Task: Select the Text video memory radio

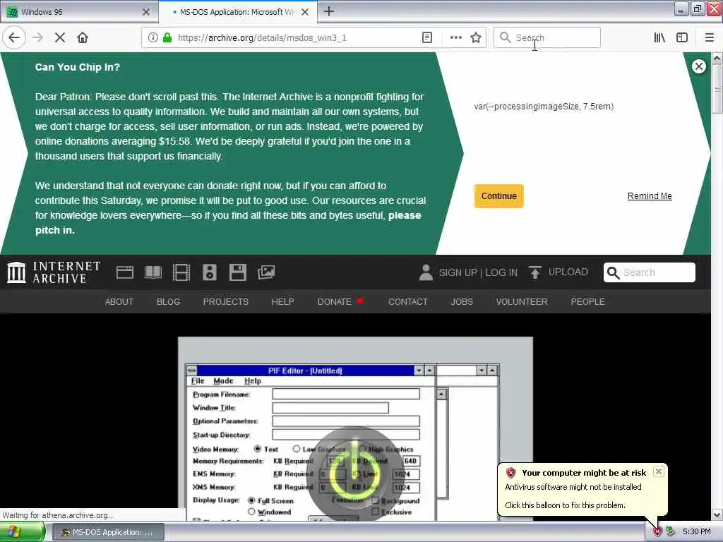Action: pos(257,449)
